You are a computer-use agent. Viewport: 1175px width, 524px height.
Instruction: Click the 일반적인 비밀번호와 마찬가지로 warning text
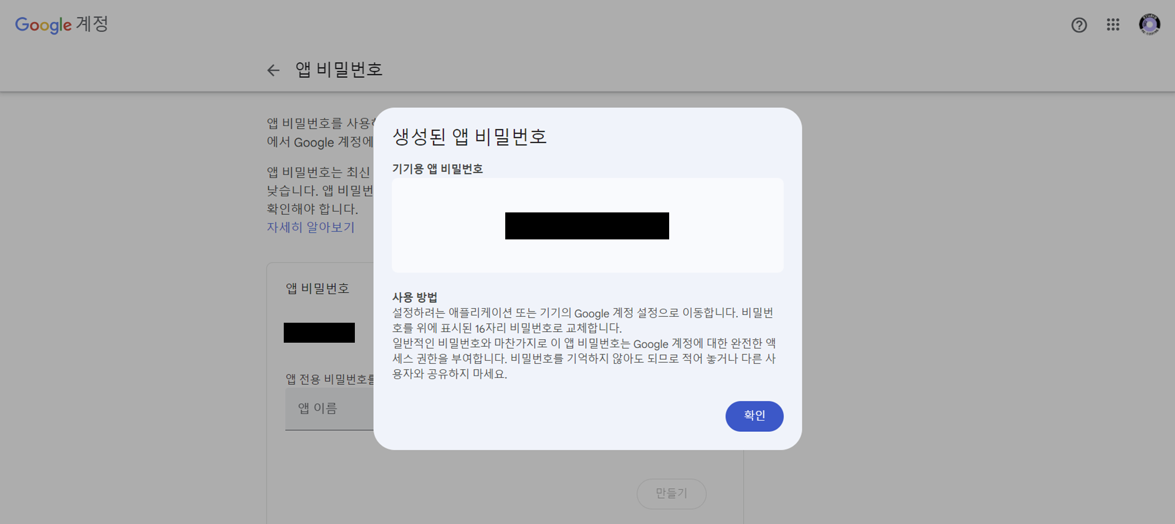click(584, 359)
